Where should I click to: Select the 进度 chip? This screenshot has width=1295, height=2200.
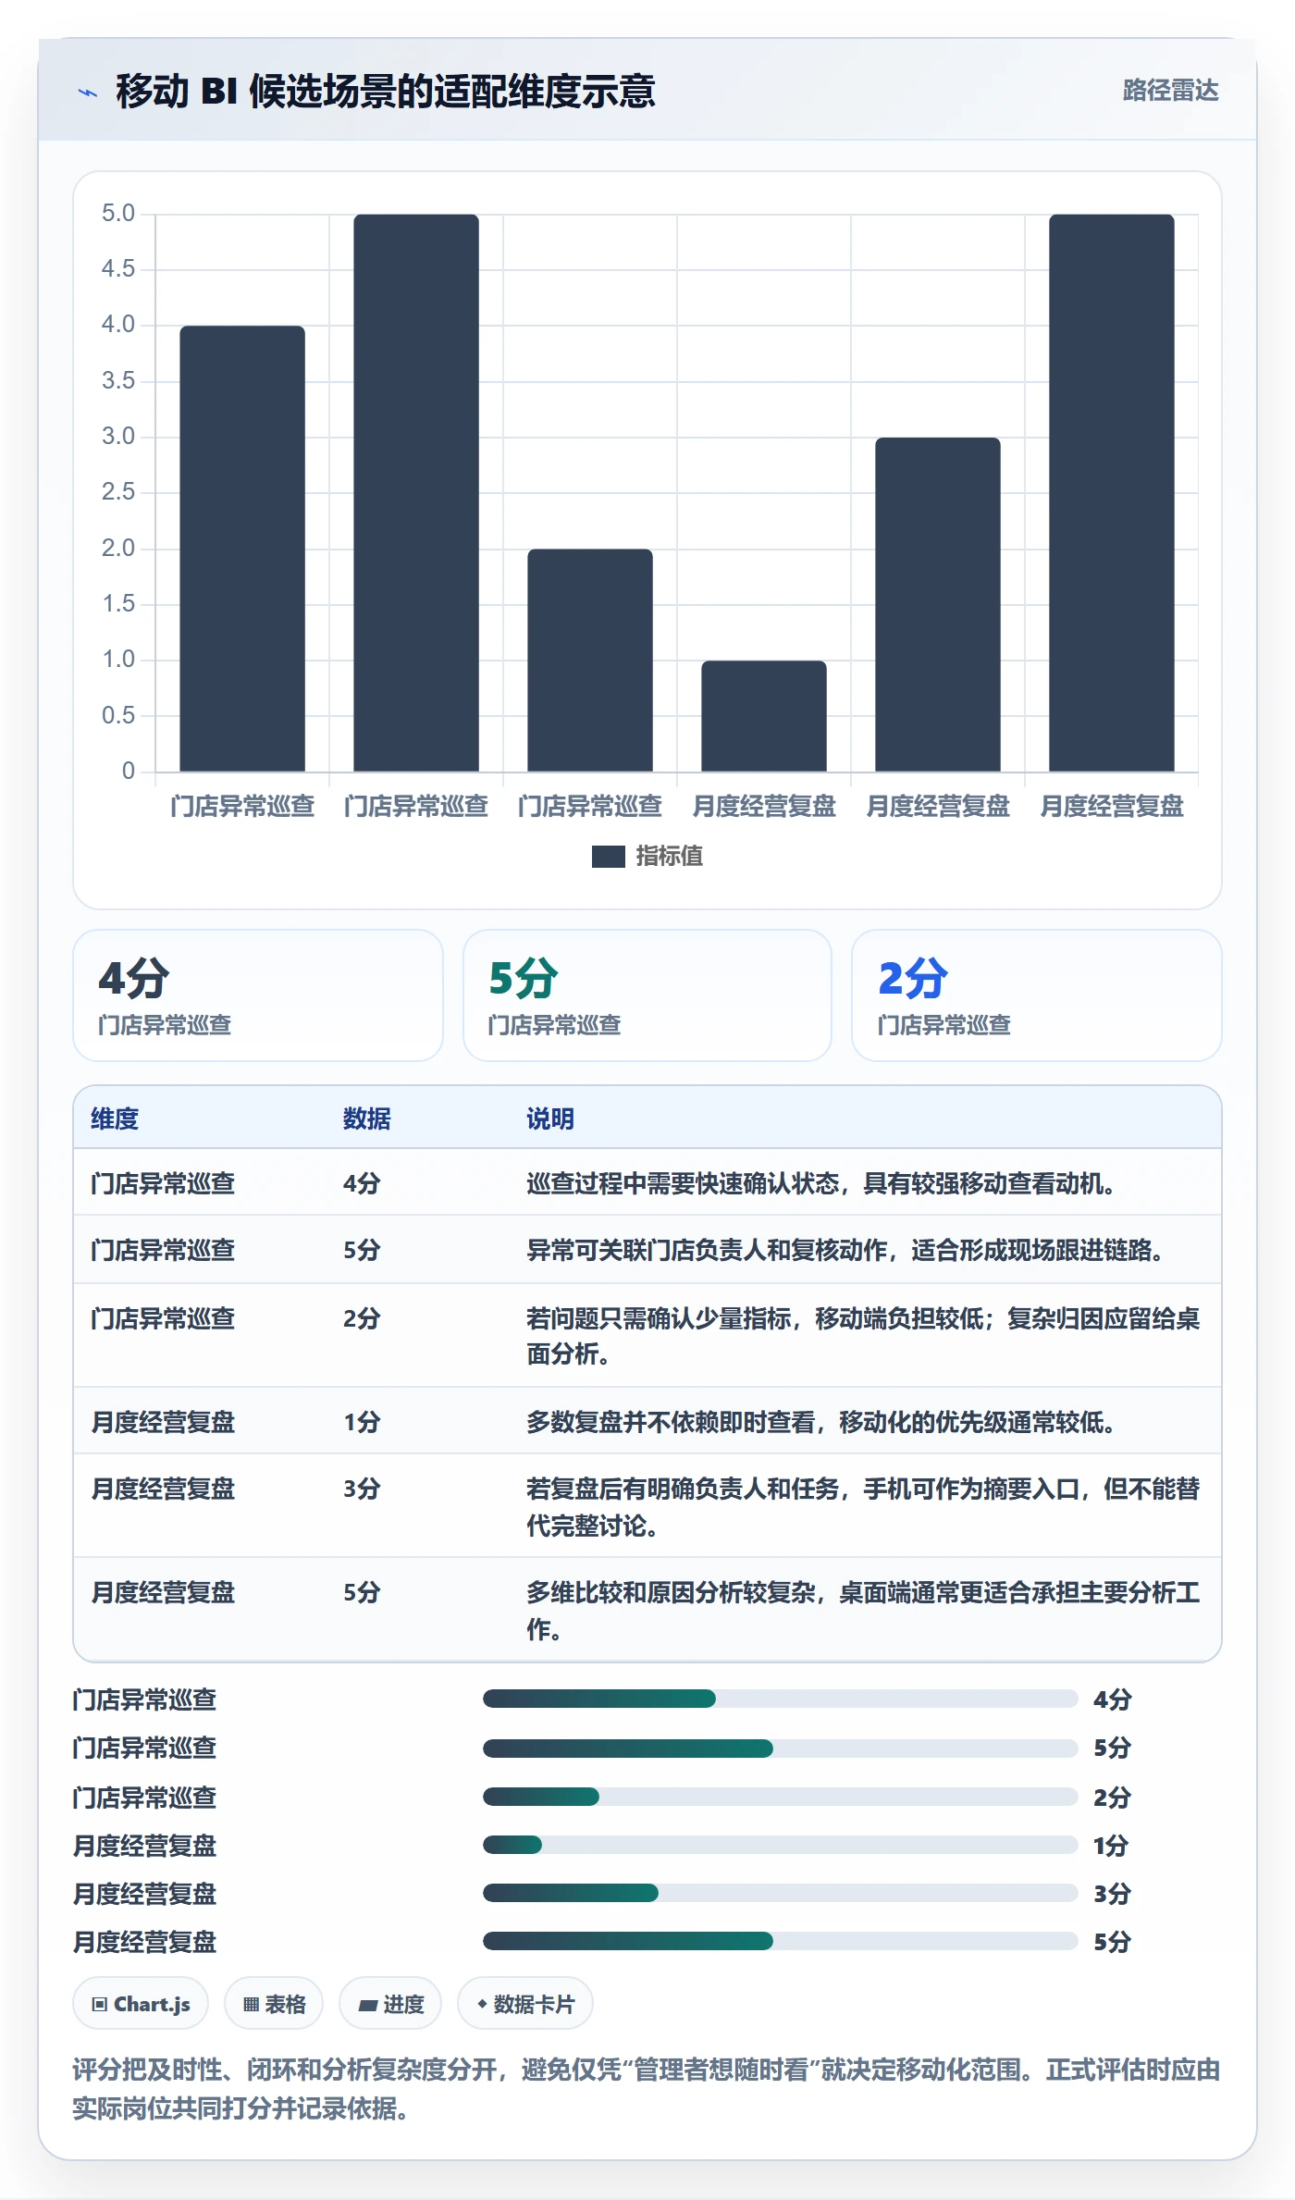(x=390, y=2004)
